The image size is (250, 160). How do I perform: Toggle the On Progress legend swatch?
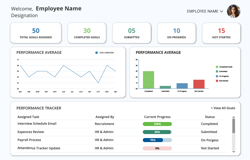217,76
